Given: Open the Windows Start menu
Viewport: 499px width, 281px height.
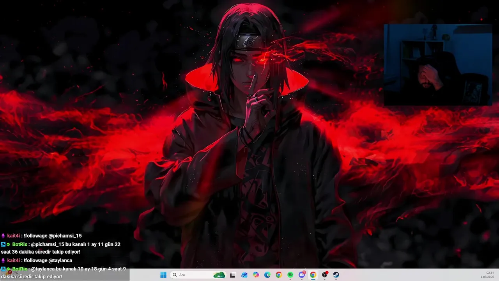Looking at the screenshot, I should [x=163, y=275].
